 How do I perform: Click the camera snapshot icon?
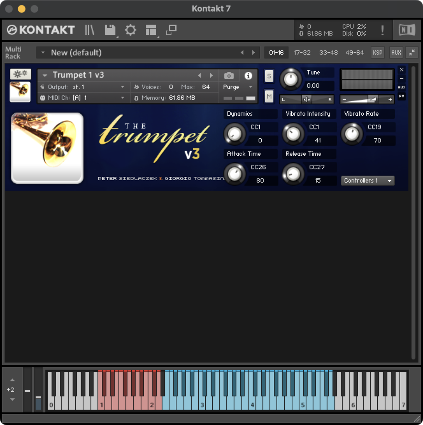229,76
